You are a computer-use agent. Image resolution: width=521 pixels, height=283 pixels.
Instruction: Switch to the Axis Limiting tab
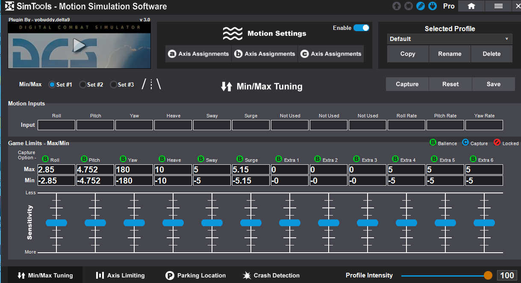[x=120, y=275]
